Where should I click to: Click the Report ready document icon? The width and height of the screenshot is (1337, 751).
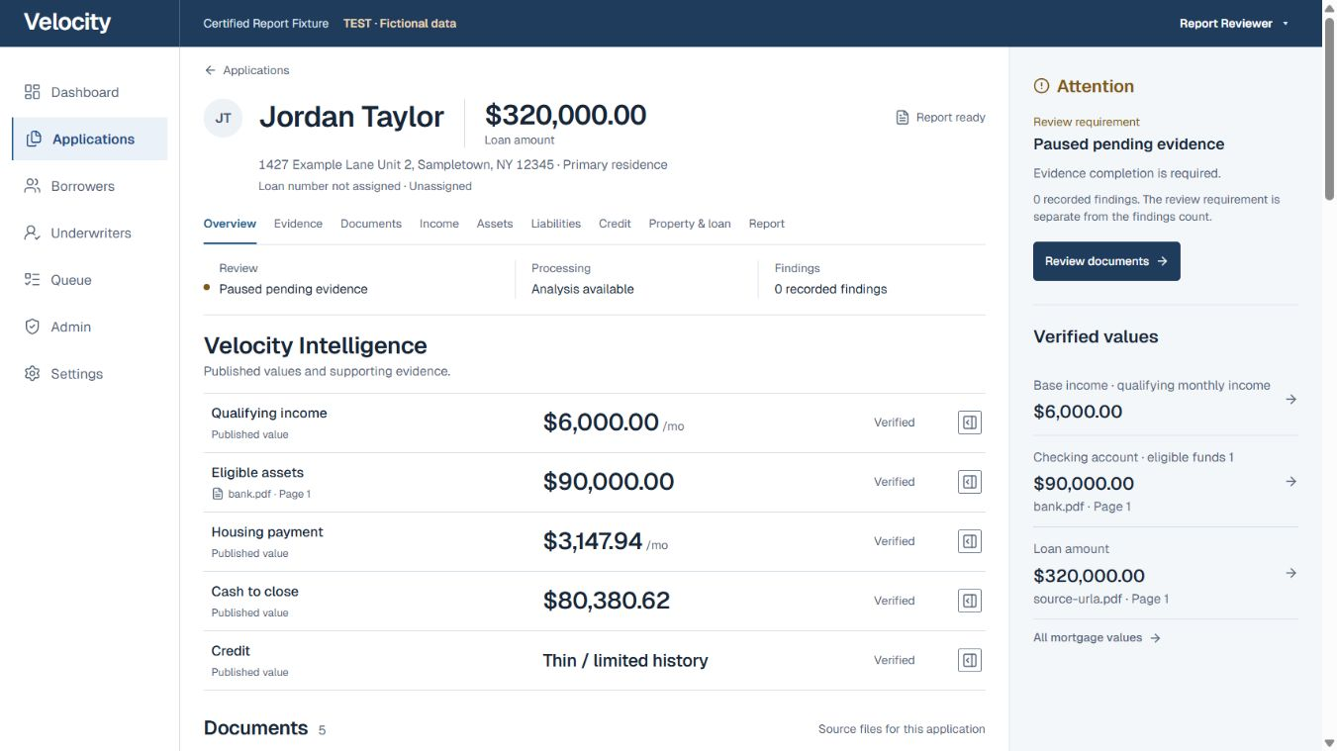point(903,118)
